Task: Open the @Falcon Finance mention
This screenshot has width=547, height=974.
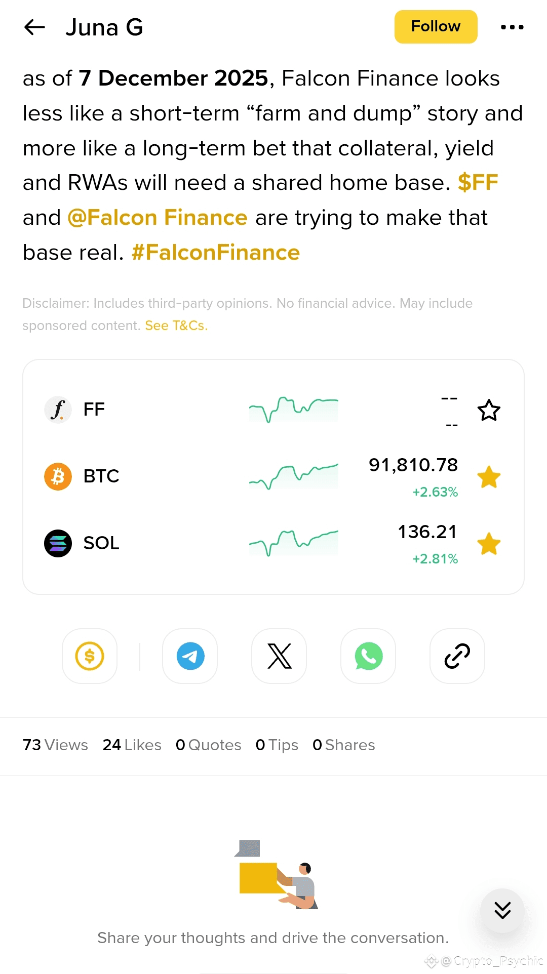Action: pyautogui.click(x=158, y=218)
